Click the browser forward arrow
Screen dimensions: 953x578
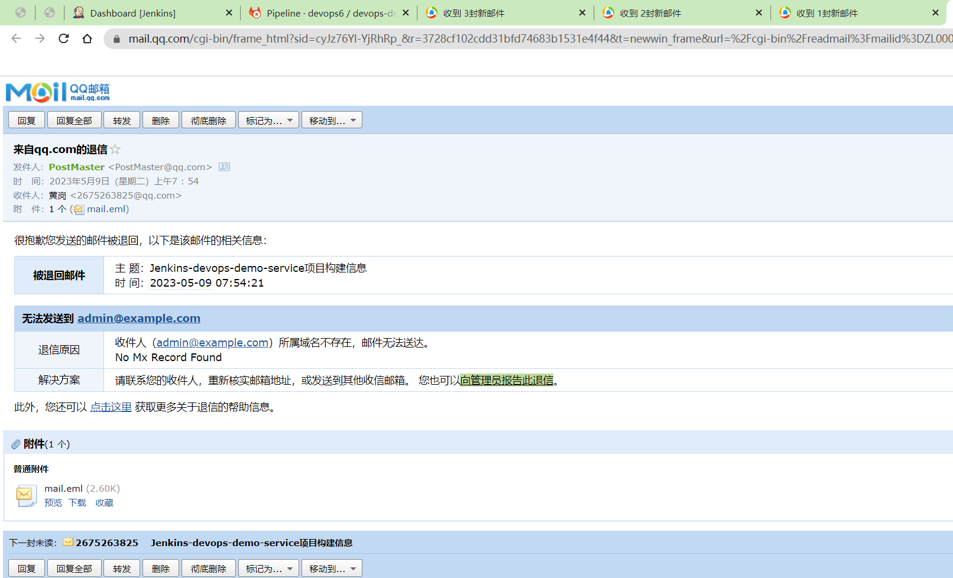tap(40, 38)
